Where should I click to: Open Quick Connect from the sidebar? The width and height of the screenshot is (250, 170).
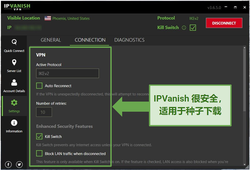pyautogui.click(x=14, y=46)
